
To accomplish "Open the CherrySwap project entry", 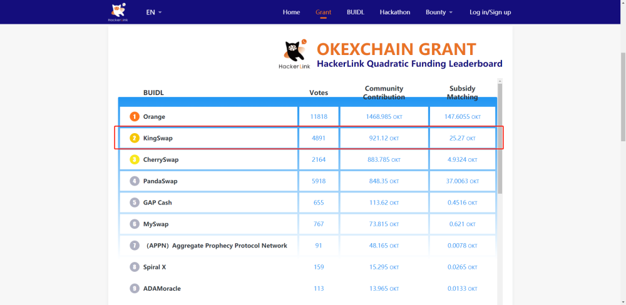I will 161,159.
